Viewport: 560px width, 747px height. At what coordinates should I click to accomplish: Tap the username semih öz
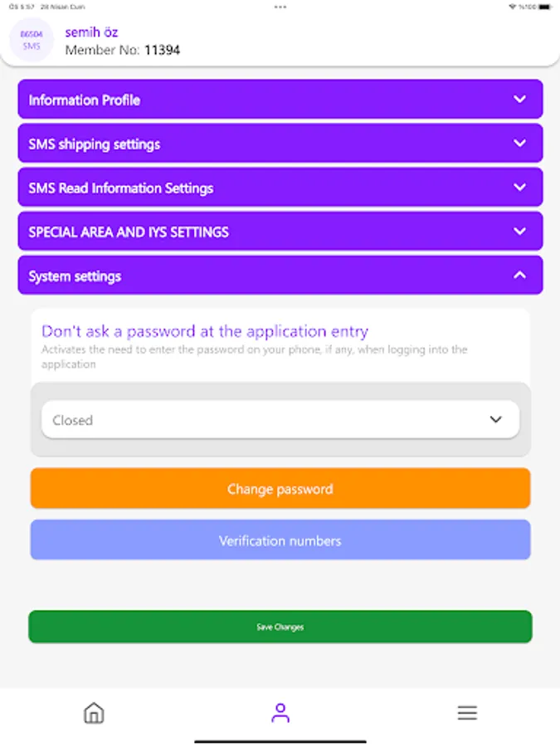pos(91,32)
